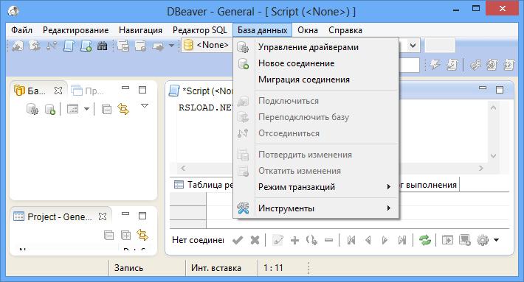
Task: Click the copy row icon in the results toolbar
Action: [x=311, y=240]
